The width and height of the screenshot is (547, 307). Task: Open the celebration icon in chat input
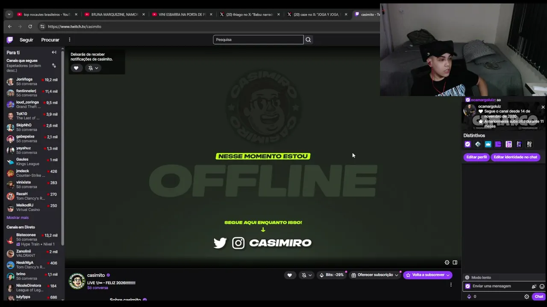[534, 287]
